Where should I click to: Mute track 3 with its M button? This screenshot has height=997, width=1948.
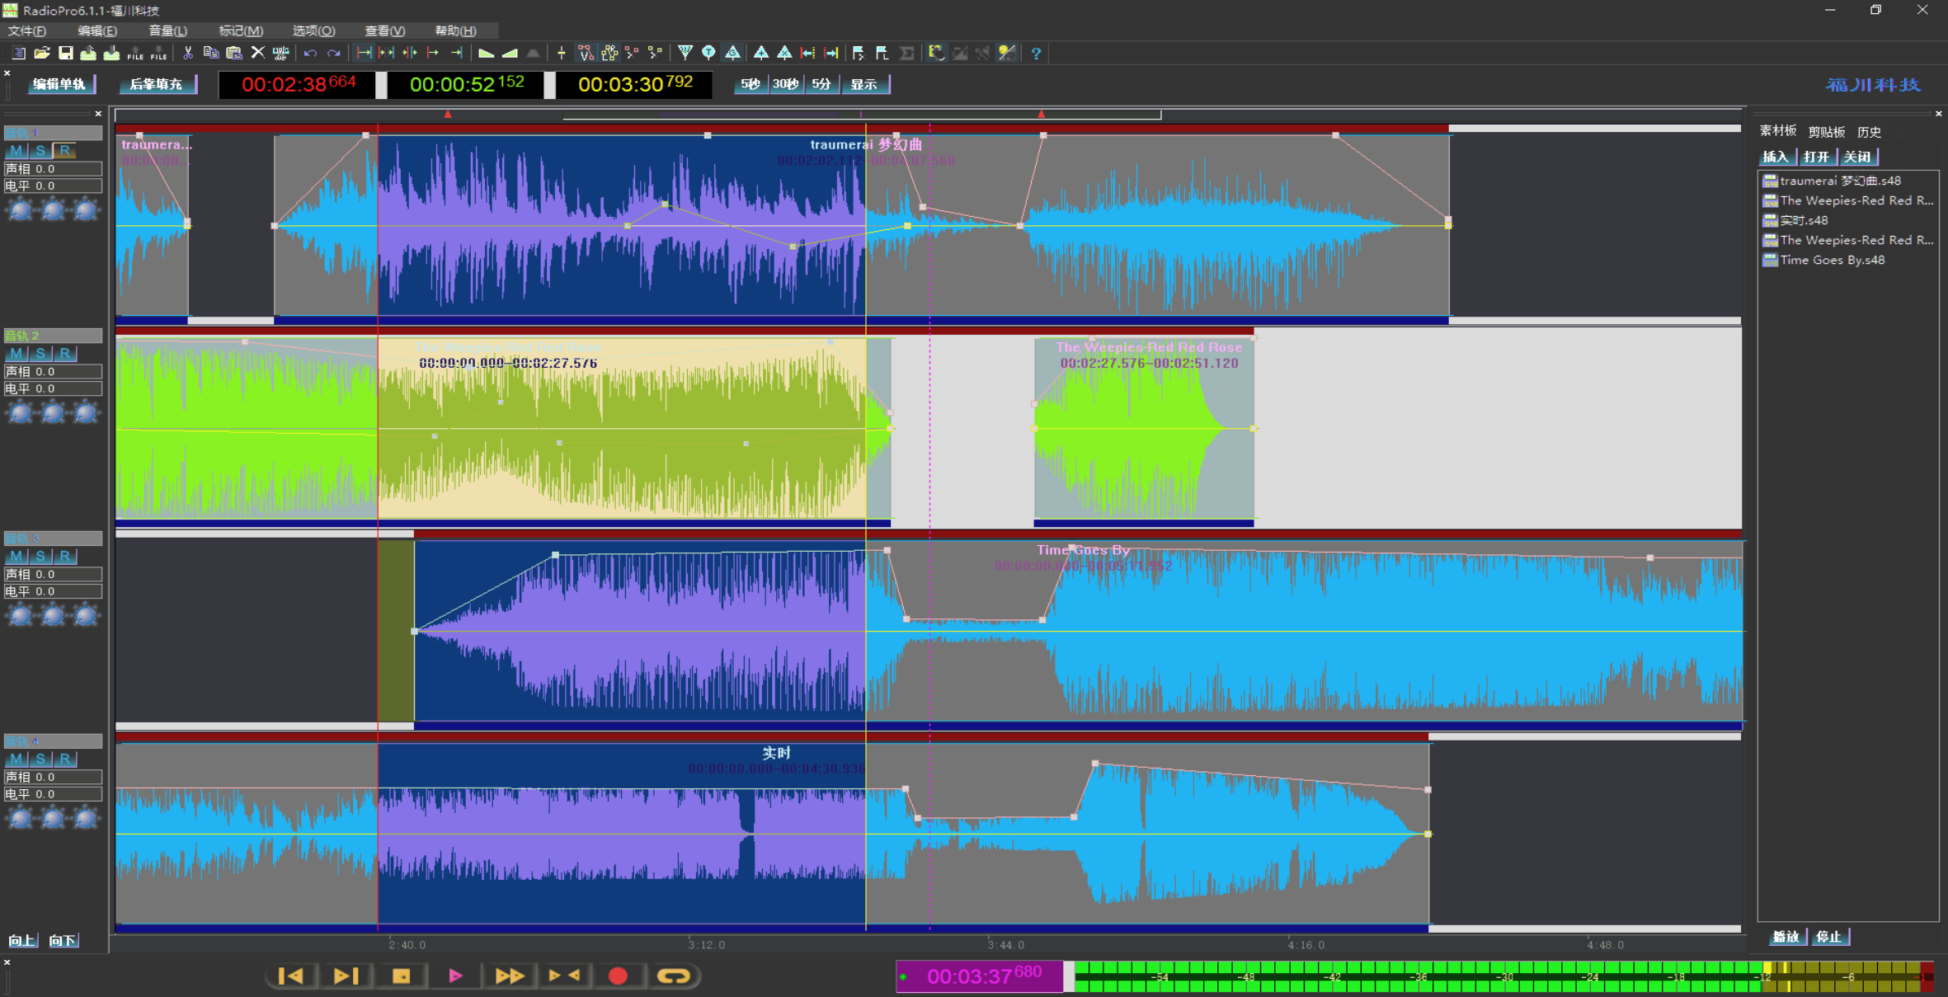16,556
